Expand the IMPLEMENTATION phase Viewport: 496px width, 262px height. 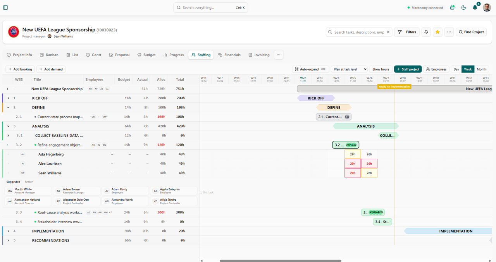coord(8,231)
